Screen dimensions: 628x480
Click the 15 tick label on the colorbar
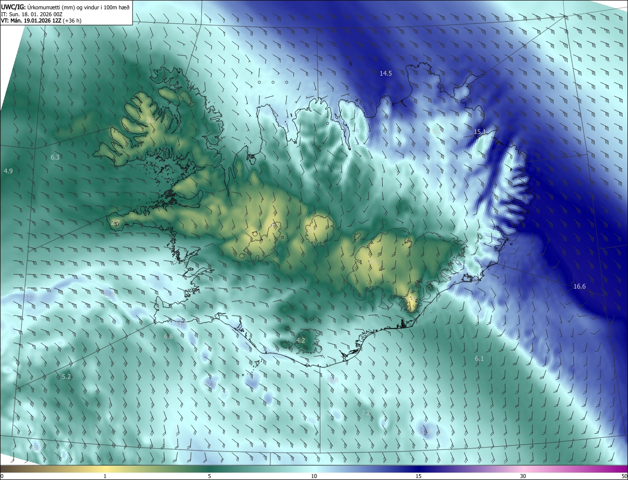click(419, 476)
